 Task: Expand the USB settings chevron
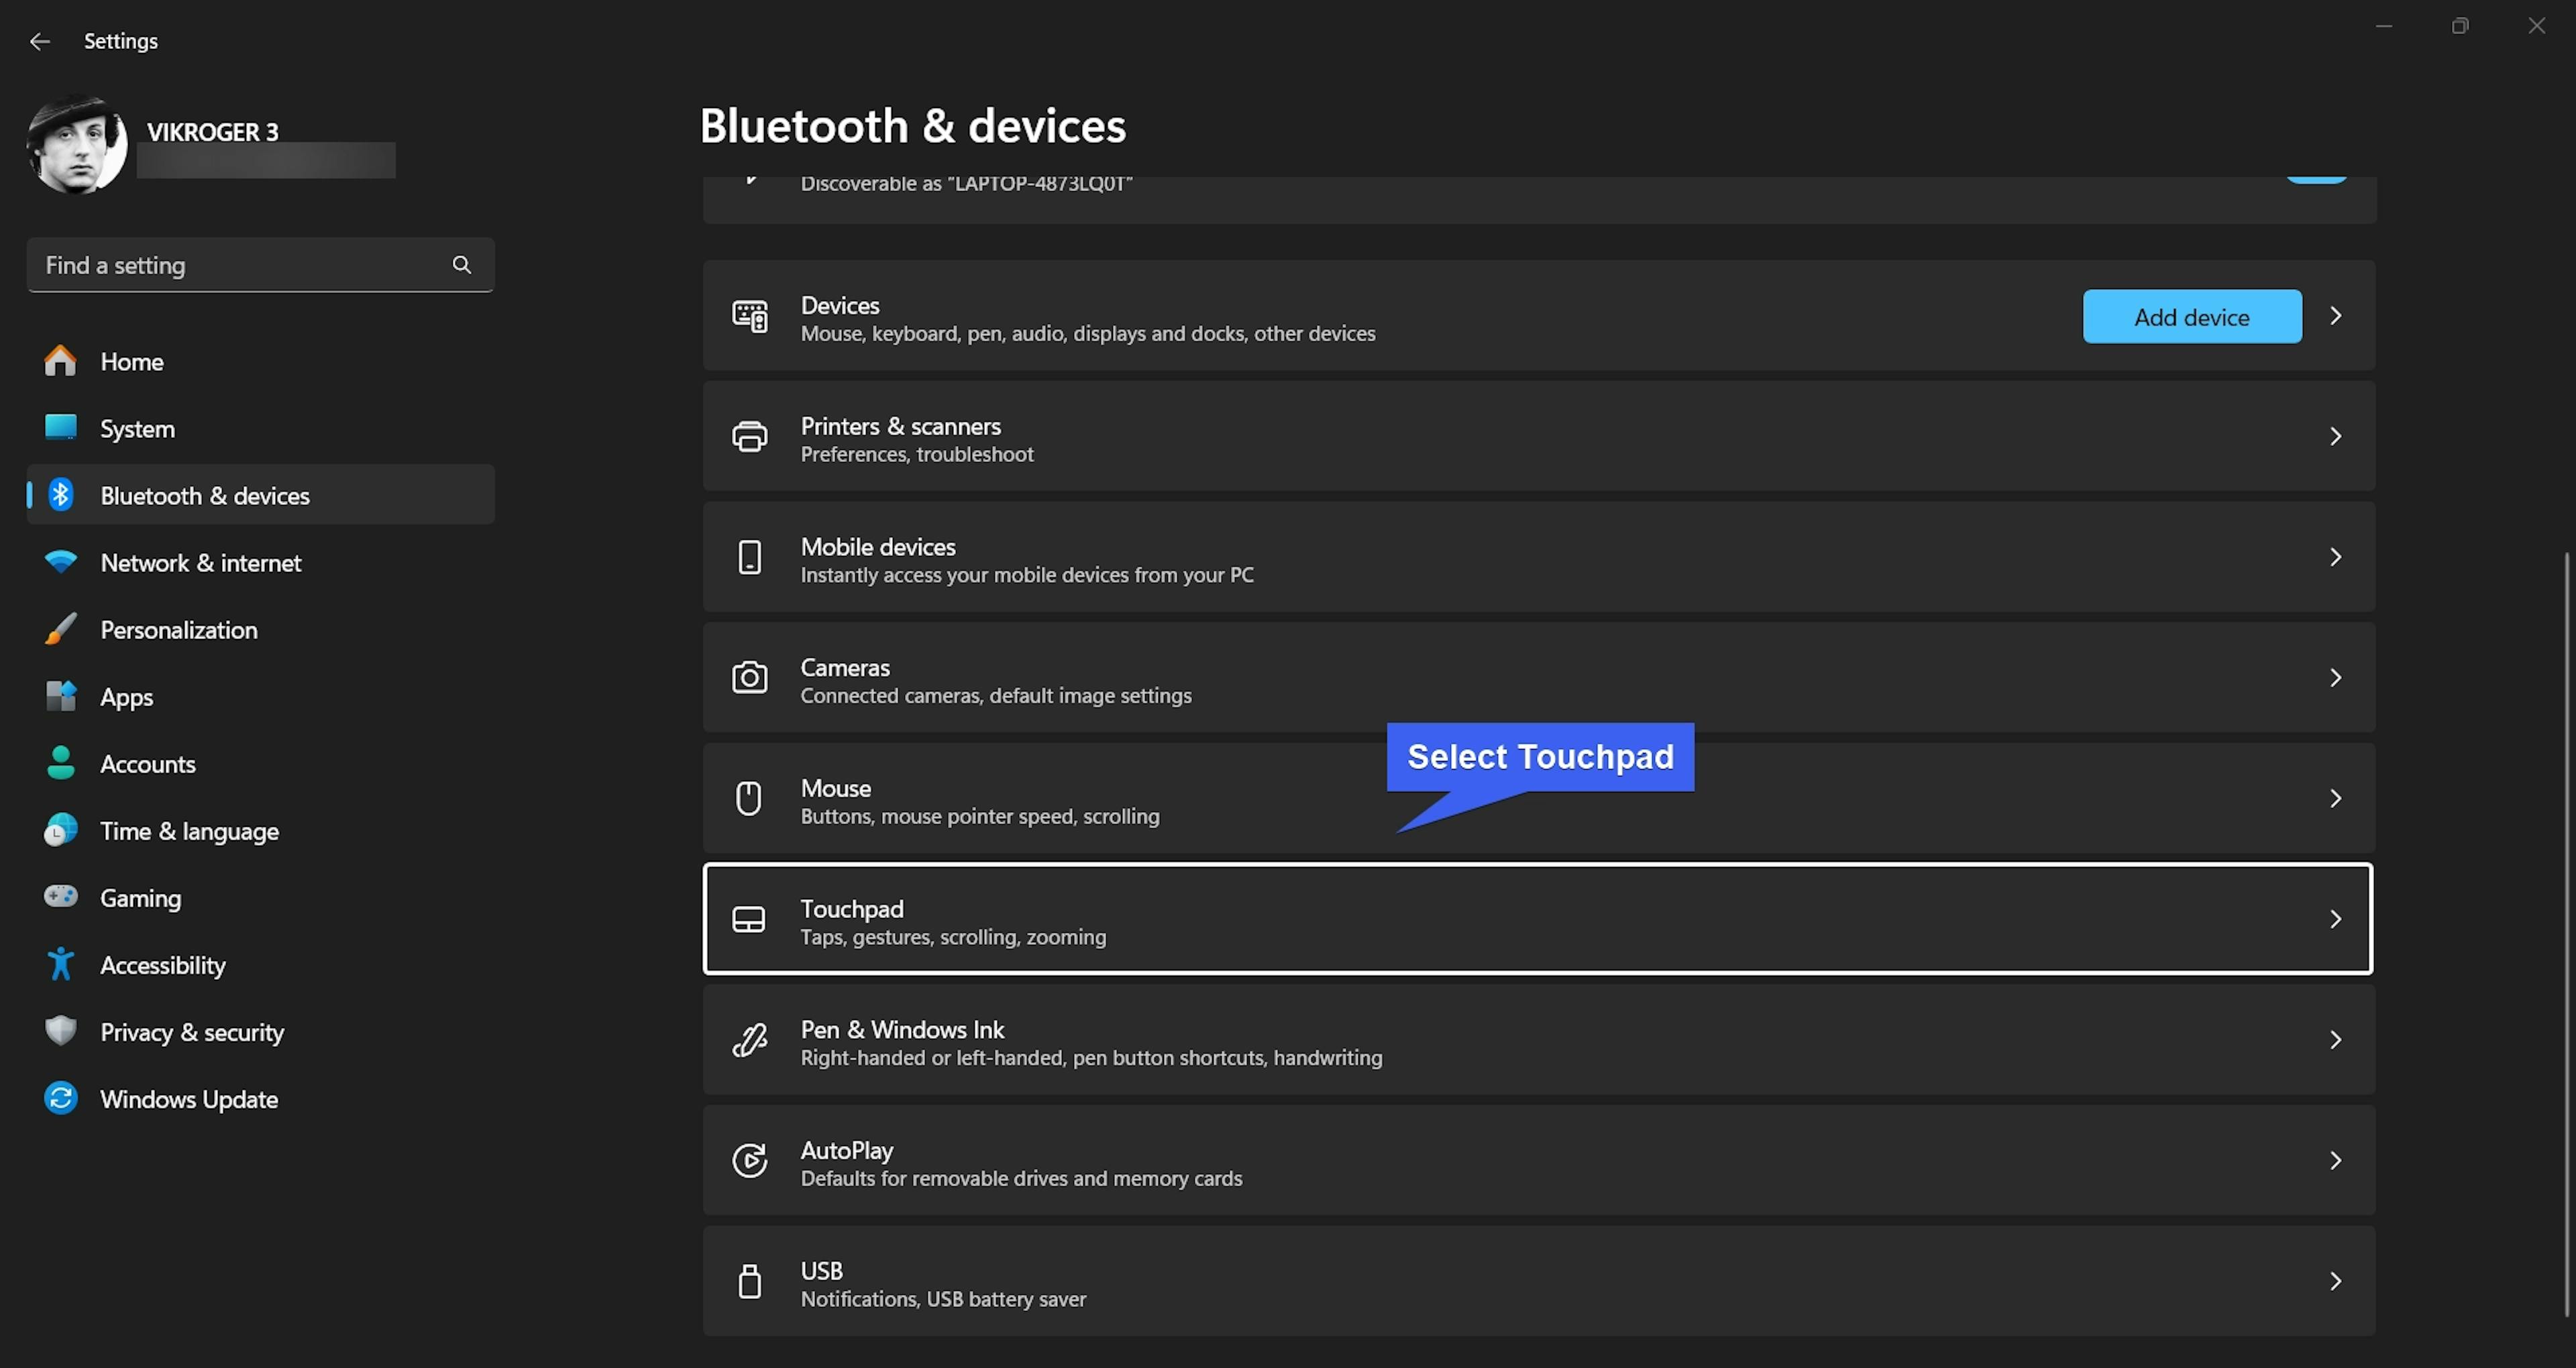(2336, 1281)
